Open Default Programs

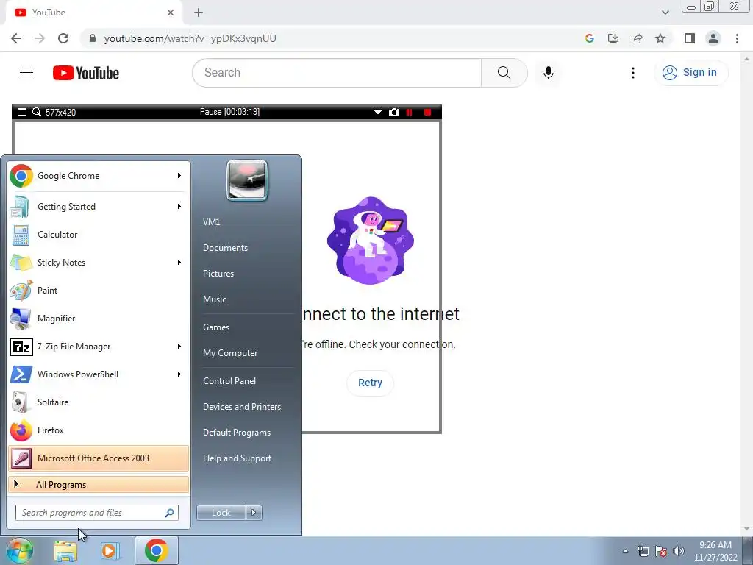pyautogui.click(x=236, y=433)
